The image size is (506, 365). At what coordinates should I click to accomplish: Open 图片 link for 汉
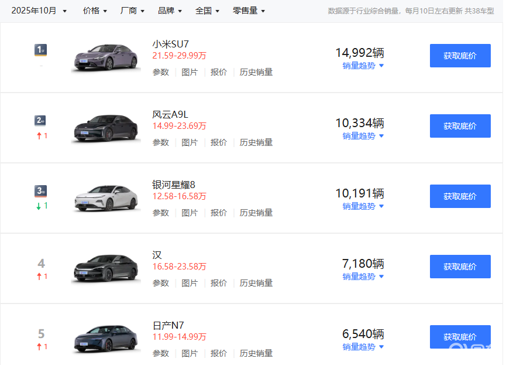pyautogui.click(x=190, y=283)
